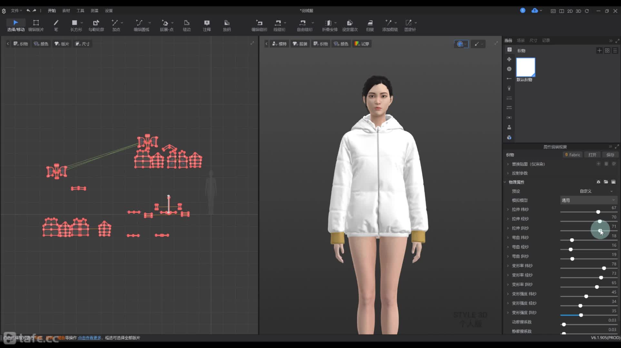Viewport: 621px width, 348px height.
Task: Open the cloud upload icon
Action: [x=535, y=11]
